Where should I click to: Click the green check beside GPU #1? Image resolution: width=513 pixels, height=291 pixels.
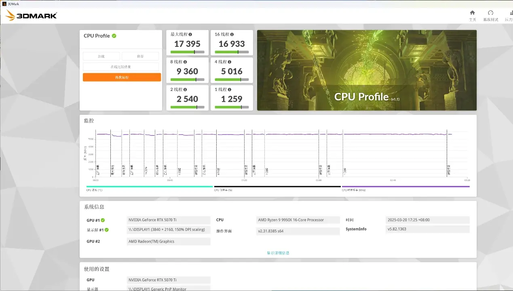(x=103, y=220)
